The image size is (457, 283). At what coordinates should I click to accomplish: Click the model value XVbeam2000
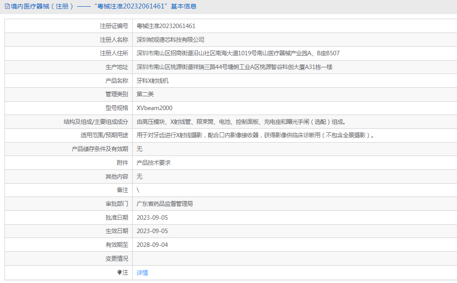point(155,108)
